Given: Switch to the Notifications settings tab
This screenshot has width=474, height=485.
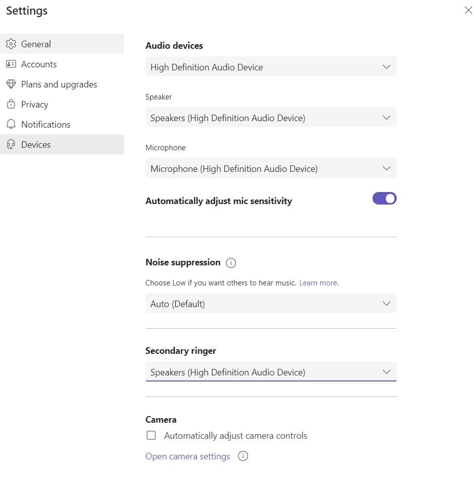Looking at the screenshot, I should click(46, 124).
